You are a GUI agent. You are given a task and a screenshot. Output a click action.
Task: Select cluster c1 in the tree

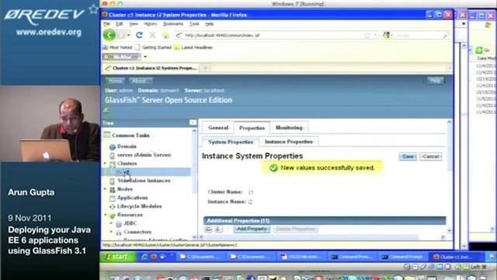[x=127, y=172]
